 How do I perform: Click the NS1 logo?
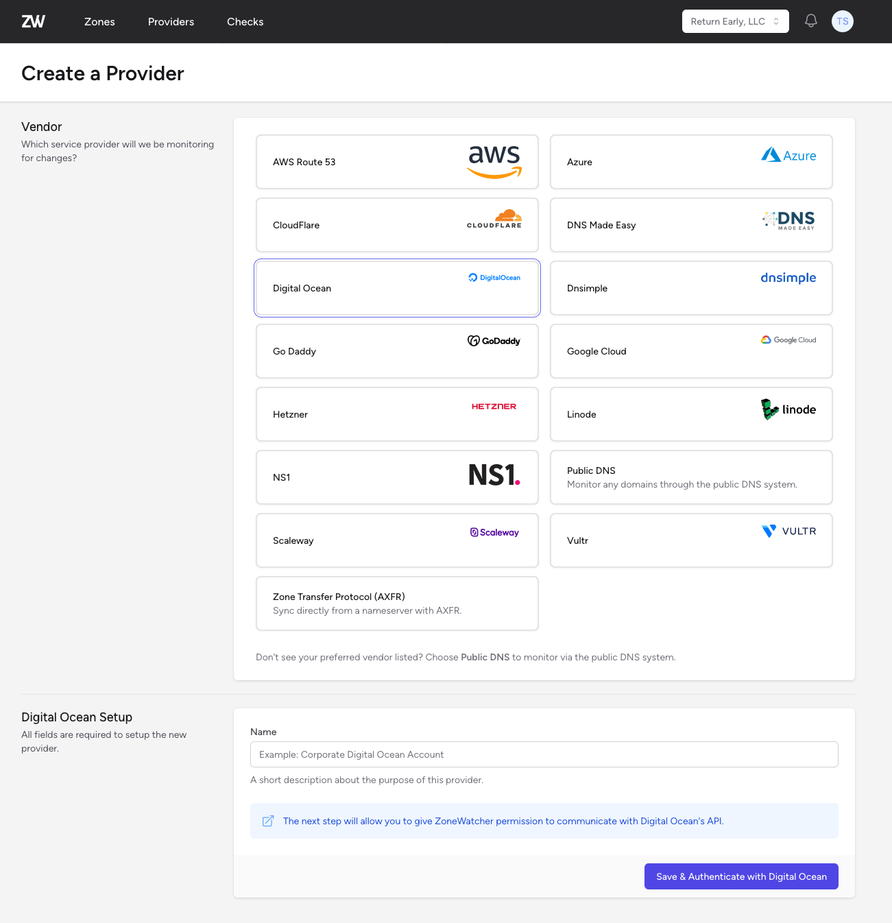(x=494, y=475)
